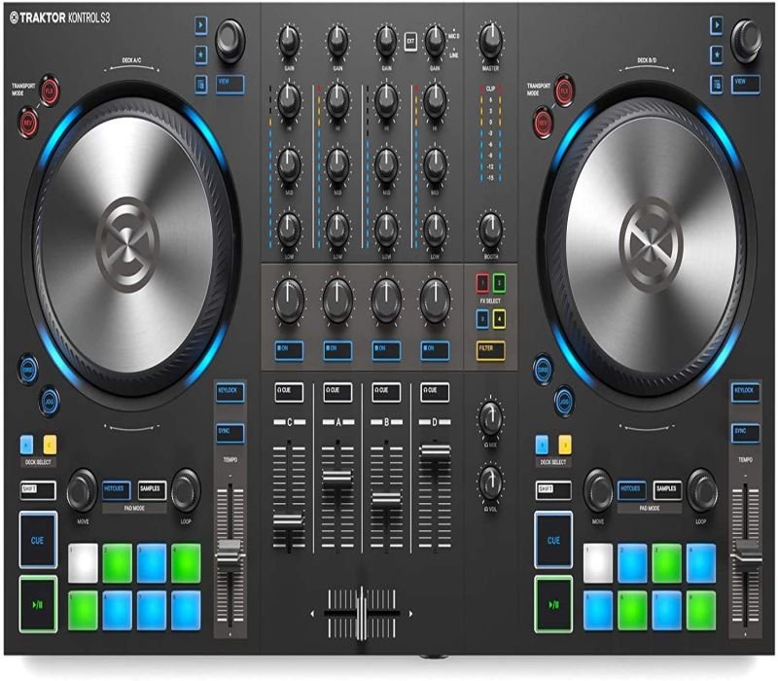Choose green FX Select button 2

coord(499,283)
